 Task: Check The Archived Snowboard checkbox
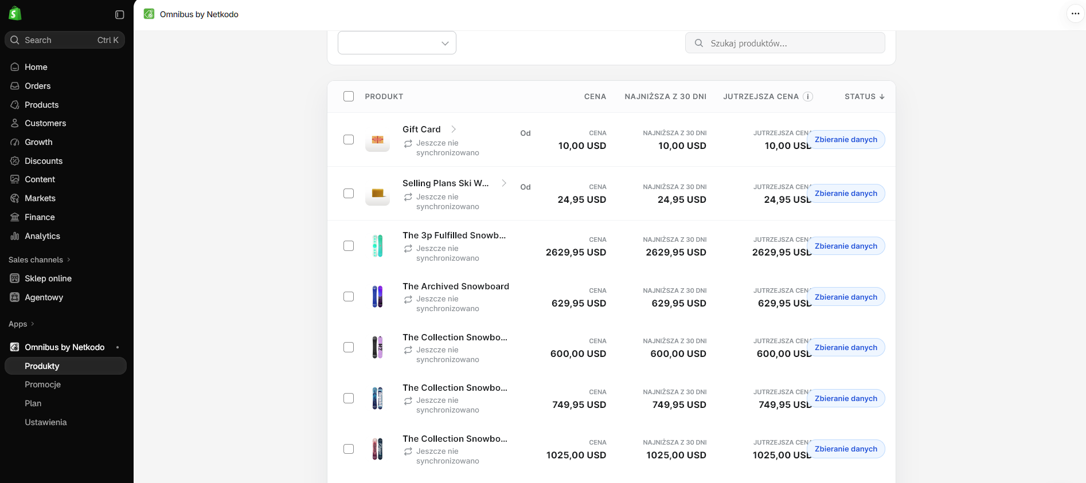click(x=349, y=296)
